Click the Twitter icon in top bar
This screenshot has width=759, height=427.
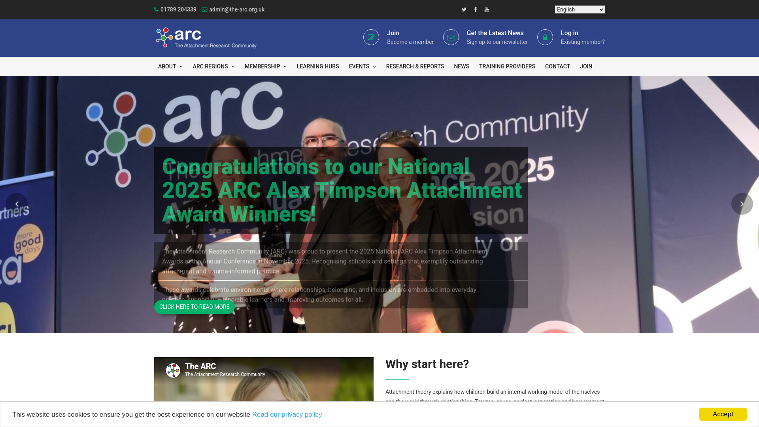tap(464, 9)
